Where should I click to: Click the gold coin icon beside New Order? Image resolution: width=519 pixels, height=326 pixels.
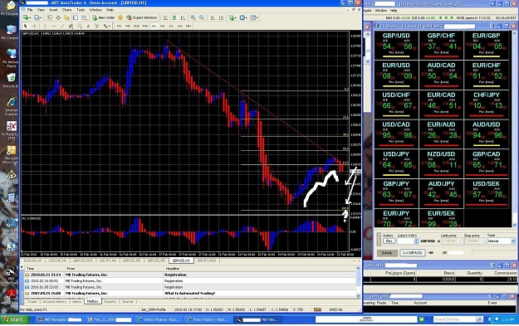(120, 17)
